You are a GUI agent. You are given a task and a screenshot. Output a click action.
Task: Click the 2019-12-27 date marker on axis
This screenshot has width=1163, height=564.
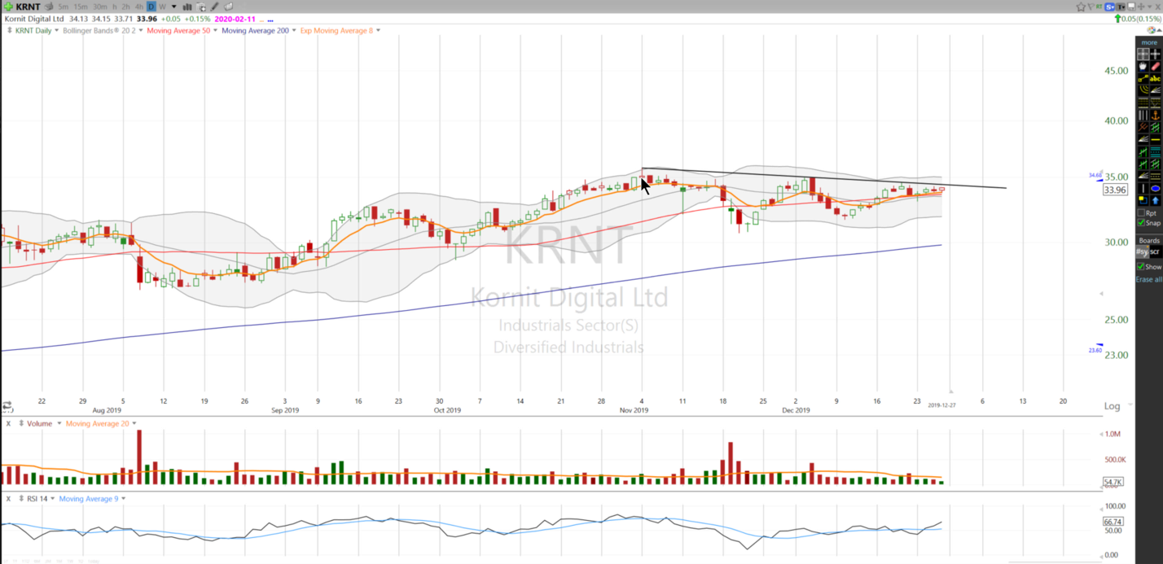[941, 404]
